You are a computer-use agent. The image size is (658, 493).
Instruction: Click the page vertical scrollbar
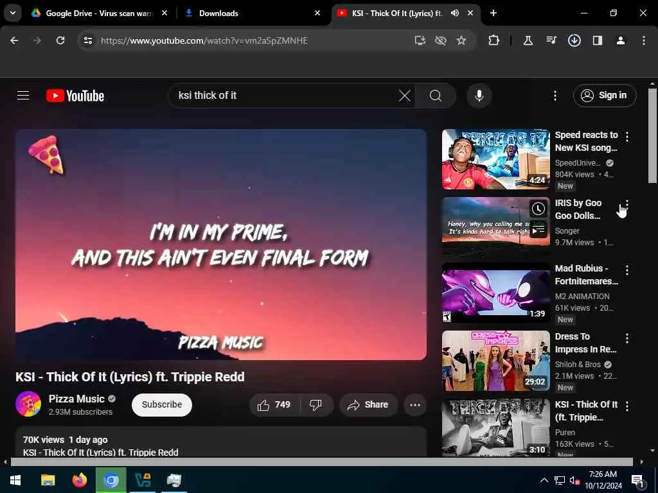652,134
